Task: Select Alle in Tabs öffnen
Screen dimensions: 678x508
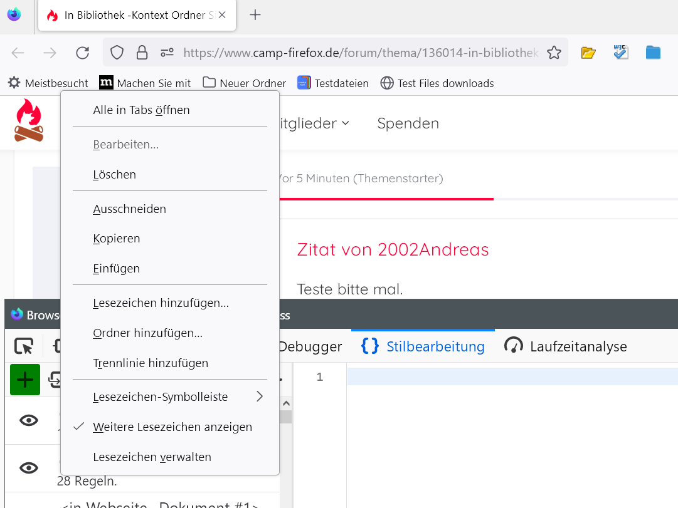Action: click(141, 110)
